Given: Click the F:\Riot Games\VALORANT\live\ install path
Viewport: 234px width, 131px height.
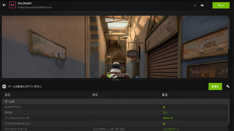Looking at the screenshot, I should pyautogui.click(x=35, y=8).
